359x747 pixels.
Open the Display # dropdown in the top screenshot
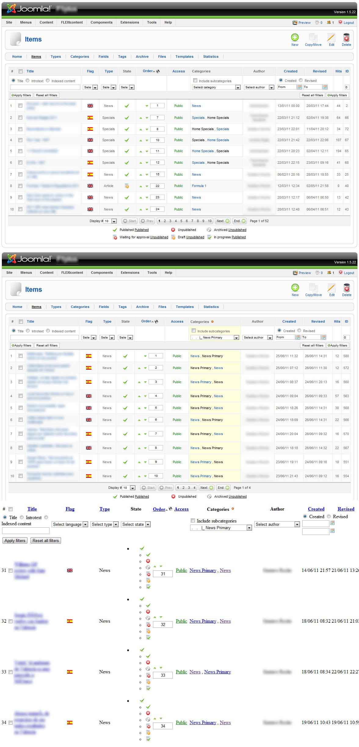(110, 221)
